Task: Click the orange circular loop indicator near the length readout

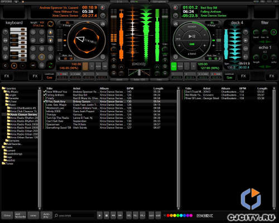Action: 50,24
